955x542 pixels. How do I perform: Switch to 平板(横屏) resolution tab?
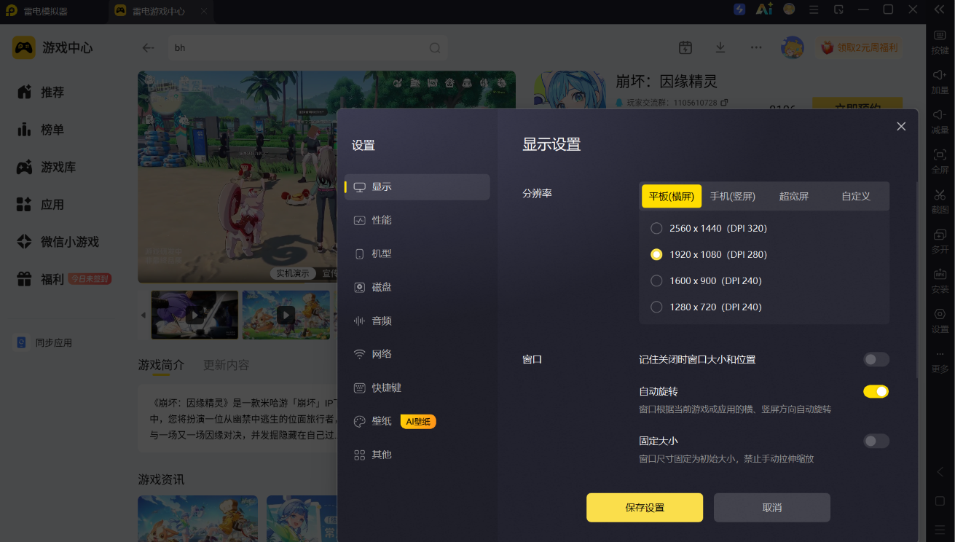point(672,196)
